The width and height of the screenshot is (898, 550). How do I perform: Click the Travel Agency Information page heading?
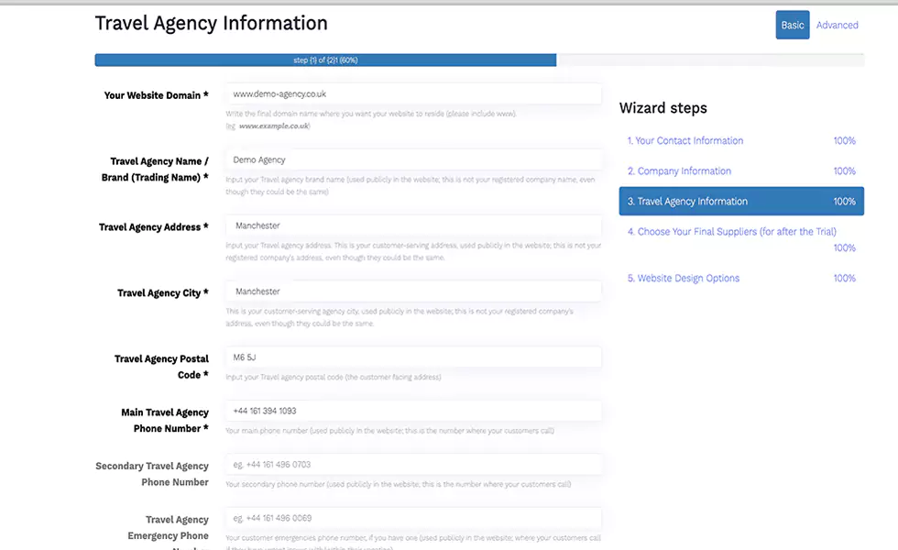(x=211, y=24)
